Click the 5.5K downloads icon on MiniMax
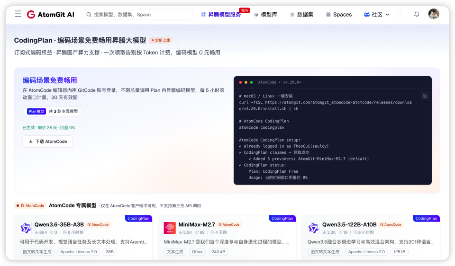 [181, 232]
